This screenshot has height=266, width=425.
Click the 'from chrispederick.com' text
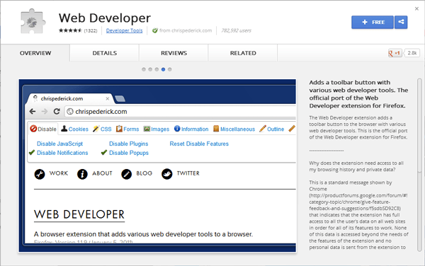point(186,30)
